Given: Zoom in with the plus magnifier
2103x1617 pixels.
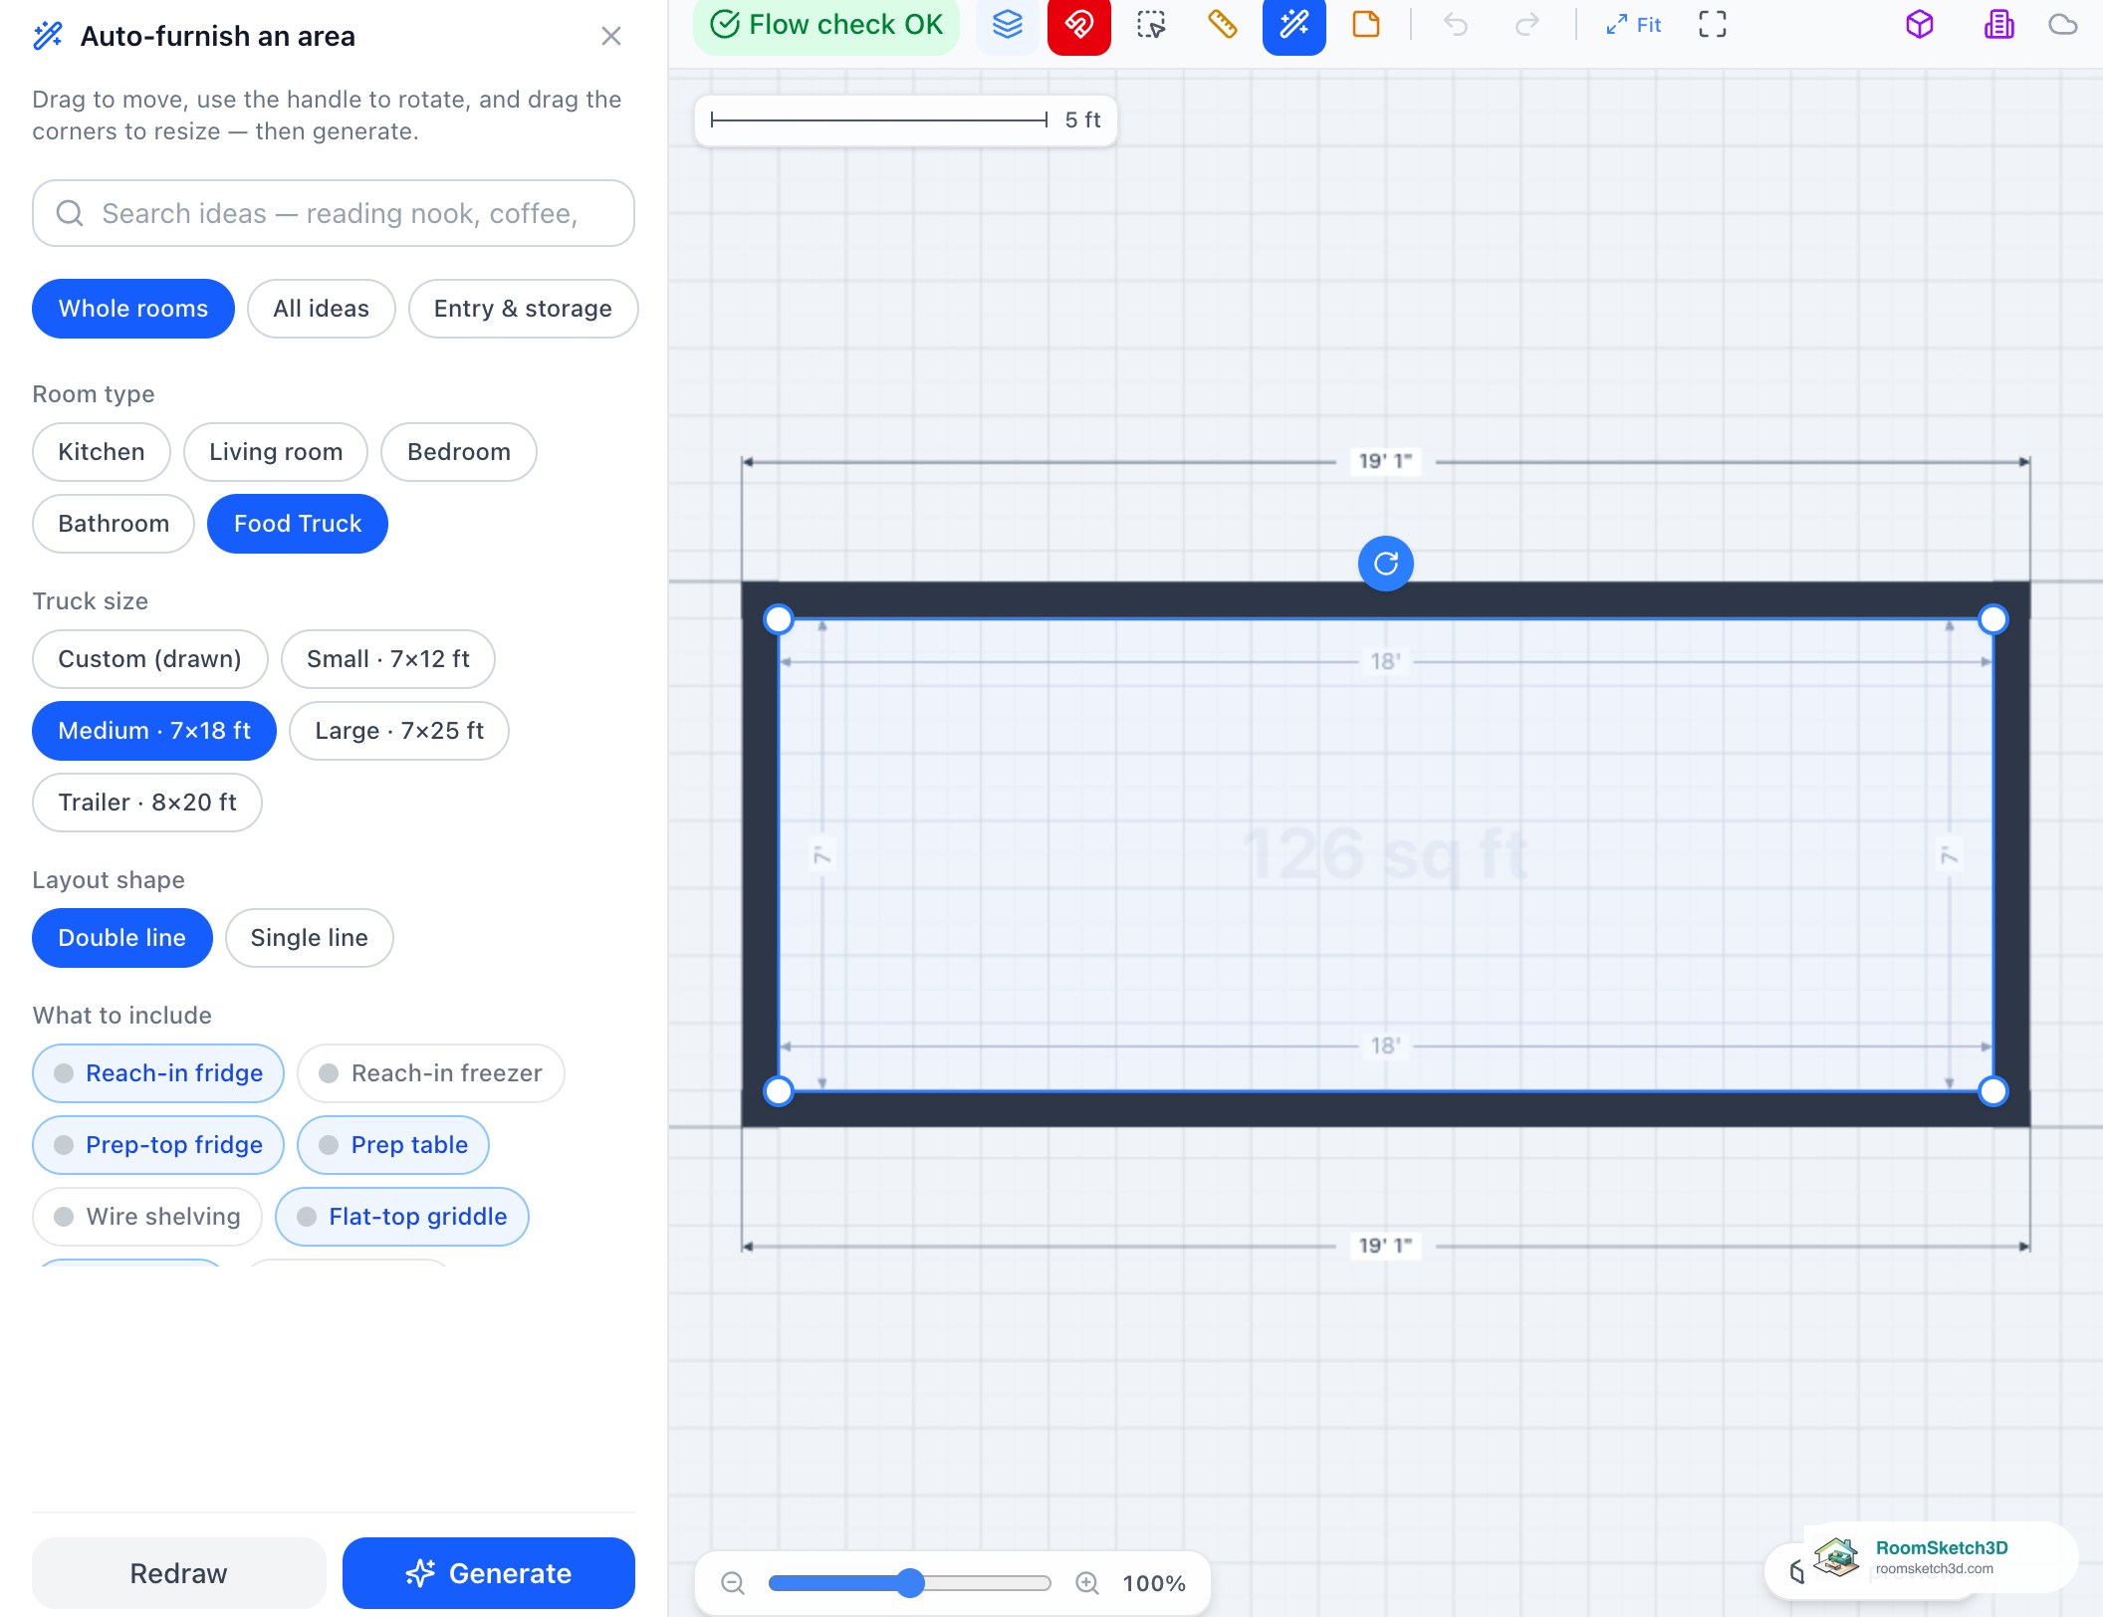Looking at the screenshot, I should pyautogui.click(x=1087, y=1583).
